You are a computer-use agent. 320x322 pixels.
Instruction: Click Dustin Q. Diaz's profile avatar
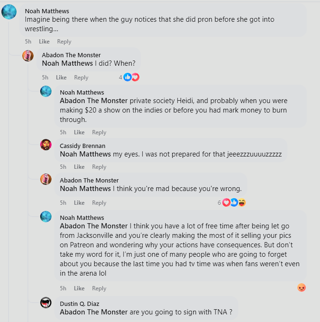point(46,303)
